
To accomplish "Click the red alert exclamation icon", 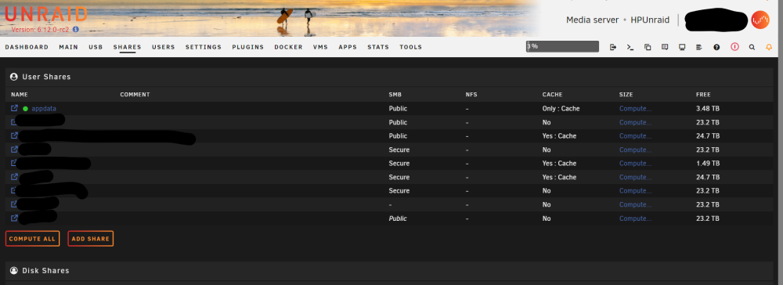I will coord(734,46).
